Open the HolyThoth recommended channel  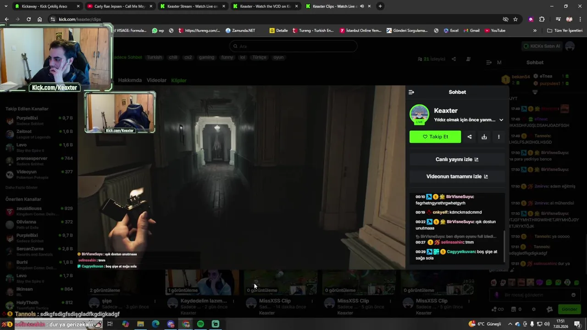(x=39, y=305)
